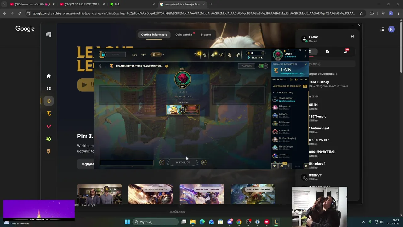Select Valorant icon in Riot sidebar

(x=48, y=126)
